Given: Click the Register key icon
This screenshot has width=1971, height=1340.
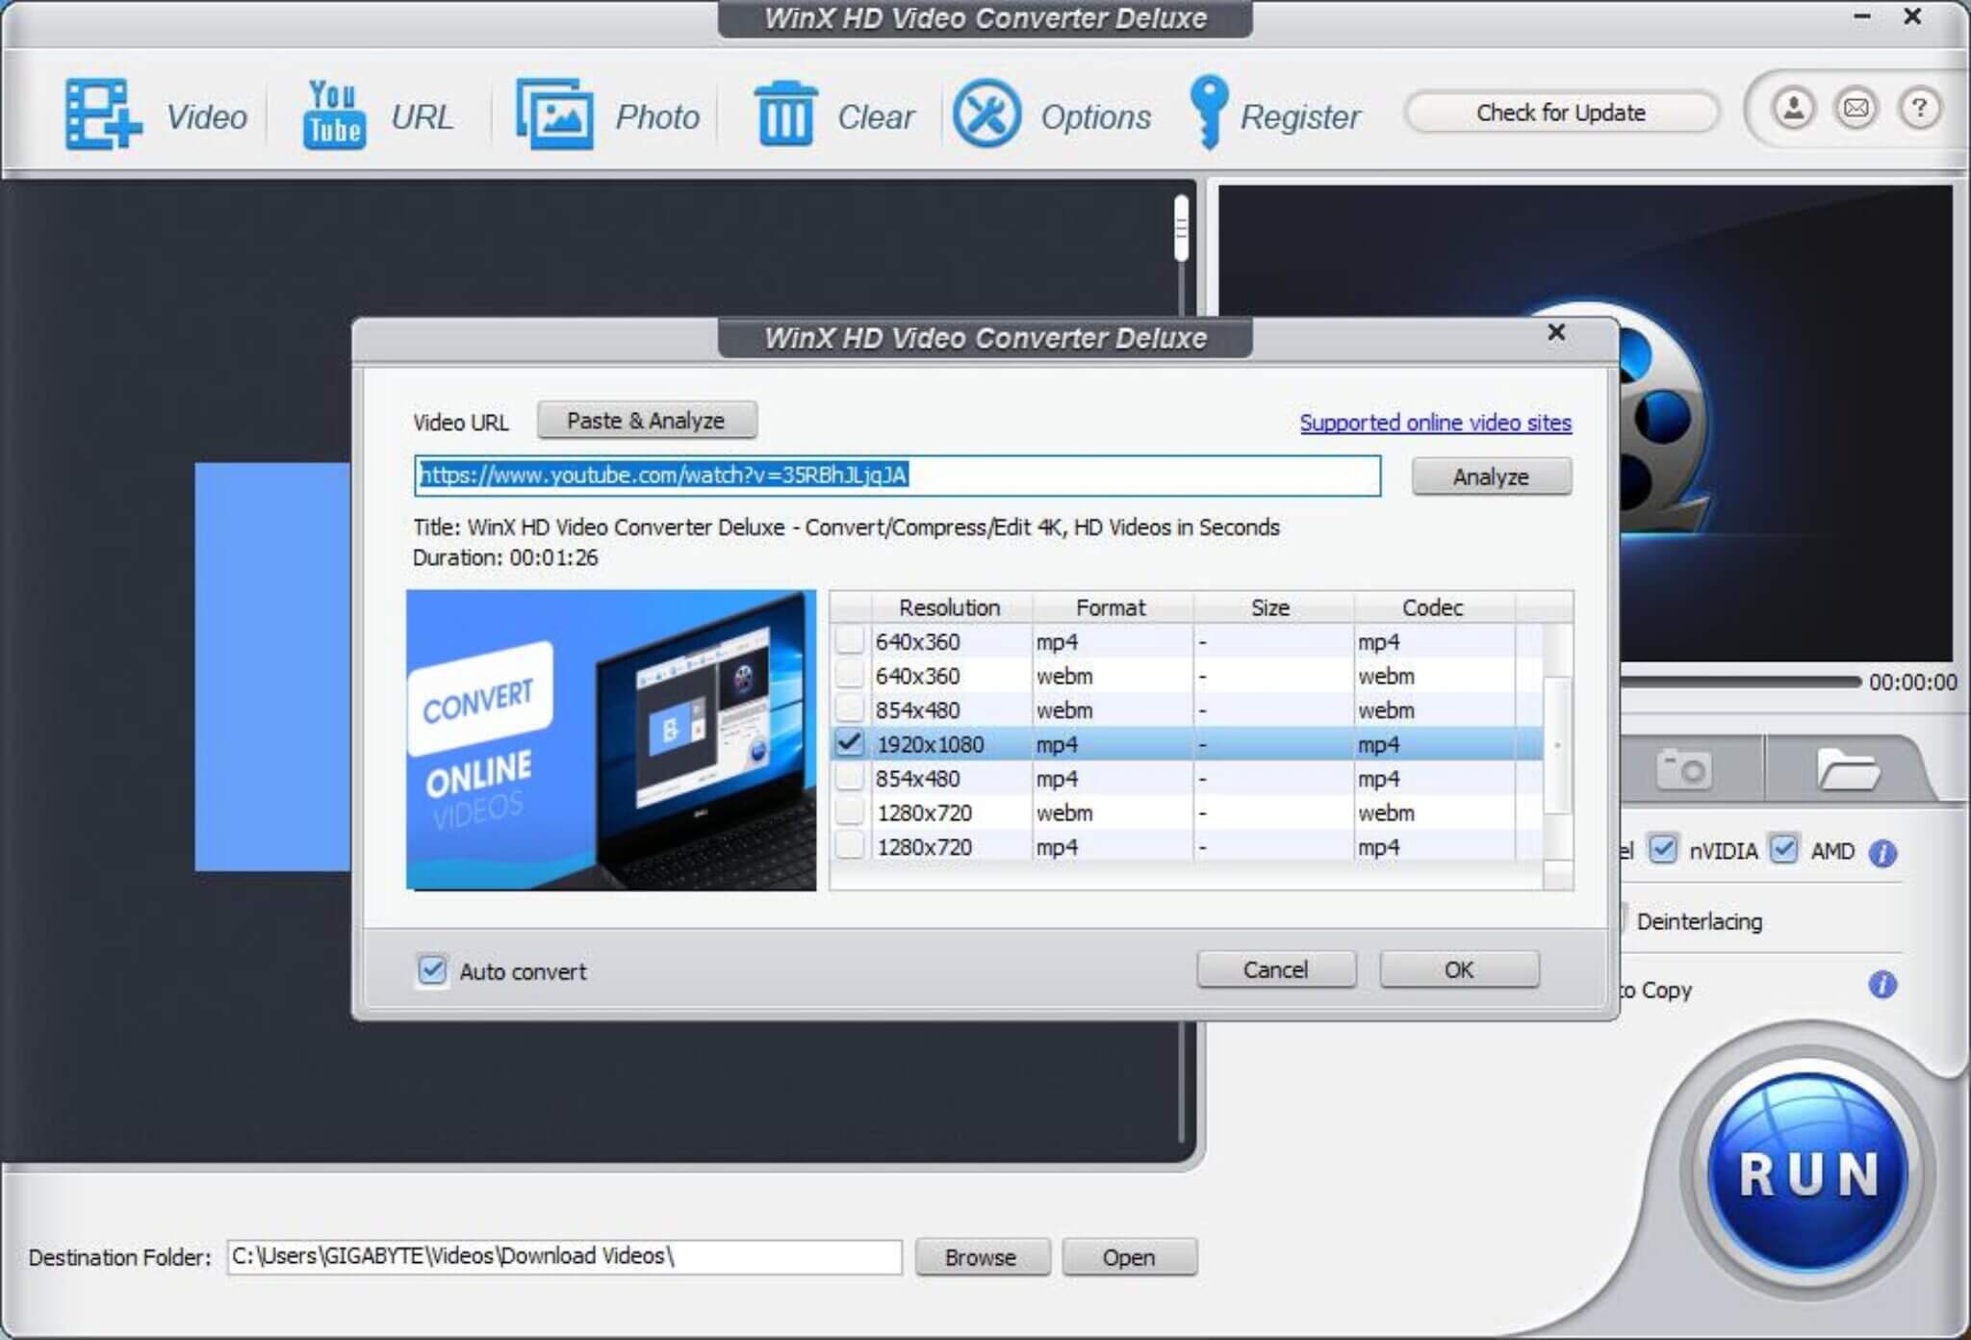Looking at the screenshot, I should [1209, 113].
